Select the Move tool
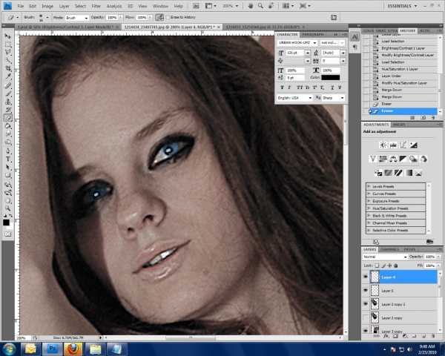Image resolution: width=445 pixels, height=356 pixels. (8, 36)
